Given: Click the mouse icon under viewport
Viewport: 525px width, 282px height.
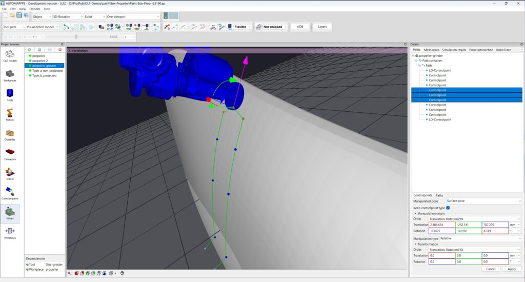Looking at the screenshot, I should coord(122,273).
